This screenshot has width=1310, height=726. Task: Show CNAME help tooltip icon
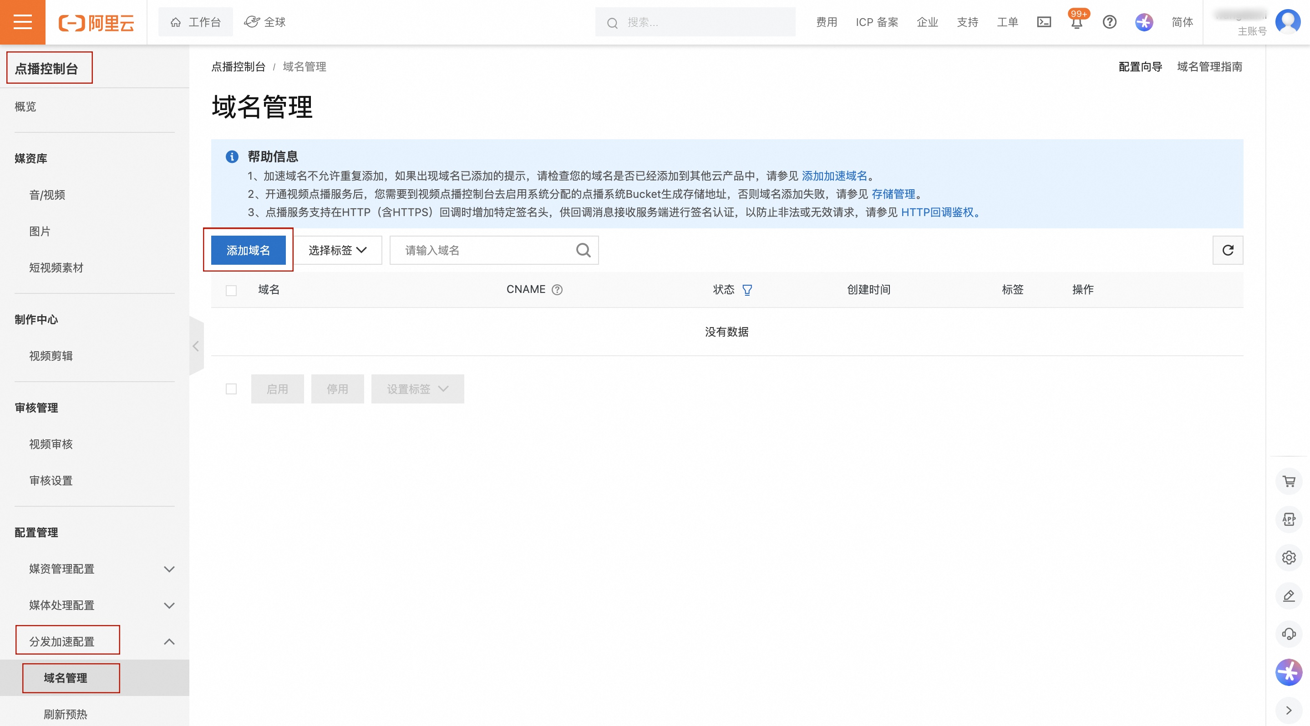(x=557, y=290)
